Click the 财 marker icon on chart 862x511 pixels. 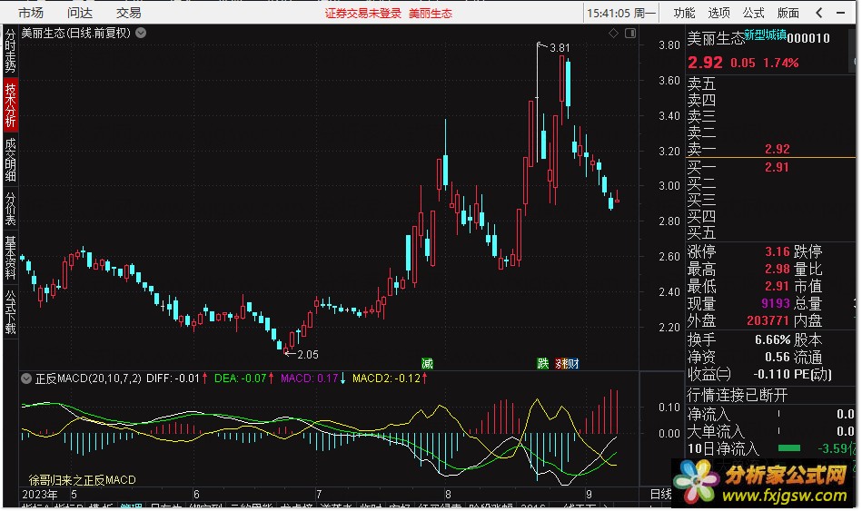(x=573, y=363)
